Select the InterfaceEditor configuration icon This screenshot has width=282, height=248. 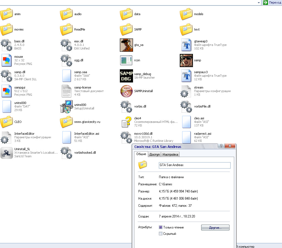6,137
